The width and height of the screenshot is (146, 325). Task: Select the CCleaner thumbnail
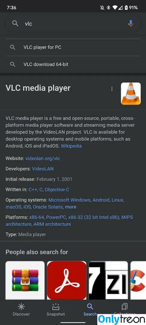pos(138,280)
